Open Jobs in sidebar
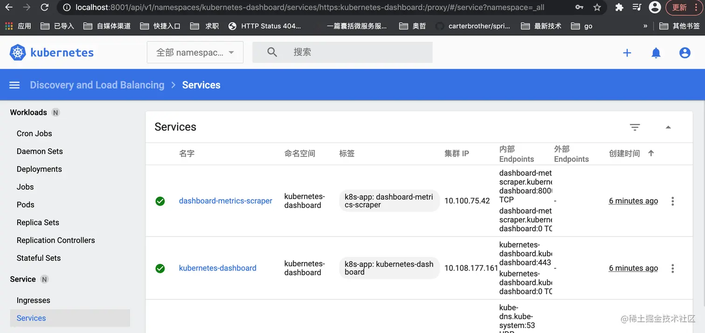The image size is (705, 333). pyautogui.click(x=25, y=187)
